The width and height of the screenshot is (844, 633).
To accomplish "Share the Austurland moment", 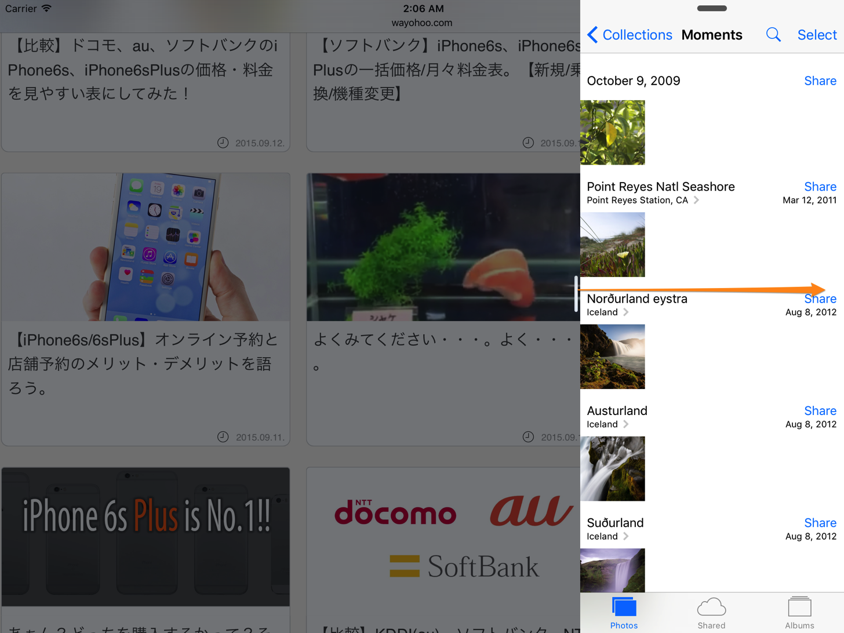I will coord(820,410).
